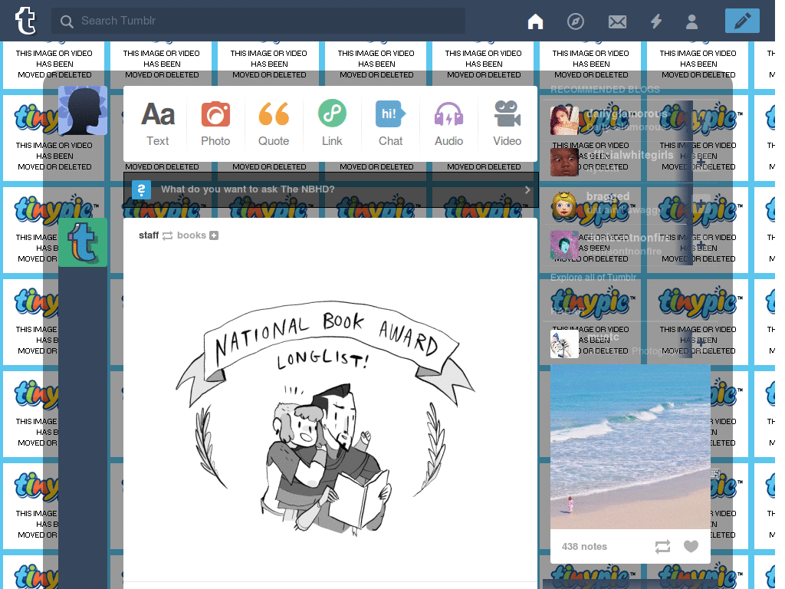Click the danisontnonfire avatar thumbnail
This screenshot has height=589, width=785.
point(564,245)
